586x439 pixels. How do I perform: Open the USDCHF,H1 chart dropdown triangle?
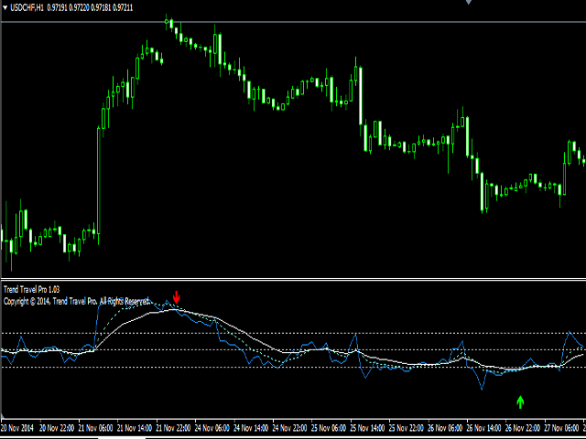5,7
